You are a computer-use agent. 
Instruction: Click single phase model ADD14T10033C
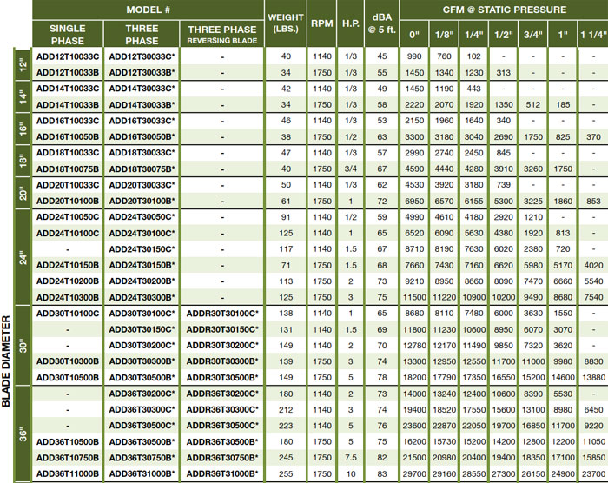click(68, 89)
